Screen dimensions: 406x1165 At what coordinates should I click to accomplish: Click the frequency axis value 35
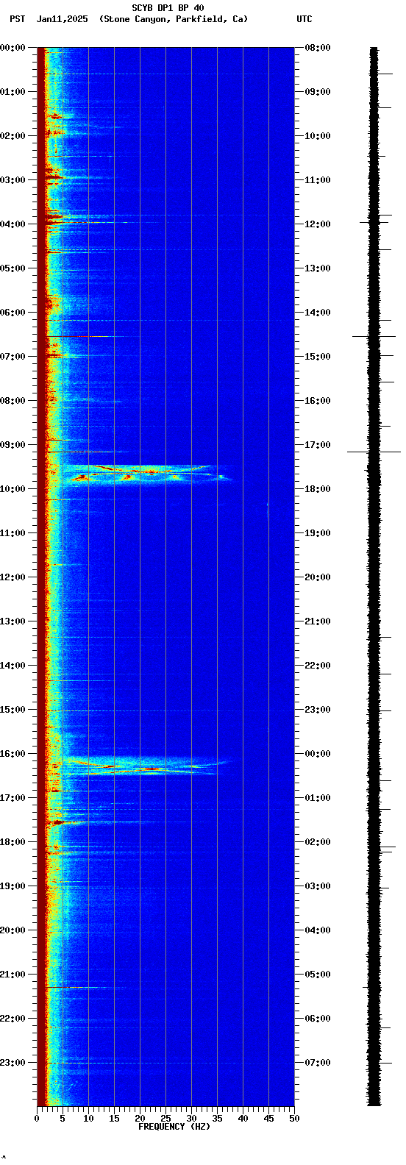coord(217,1119)
